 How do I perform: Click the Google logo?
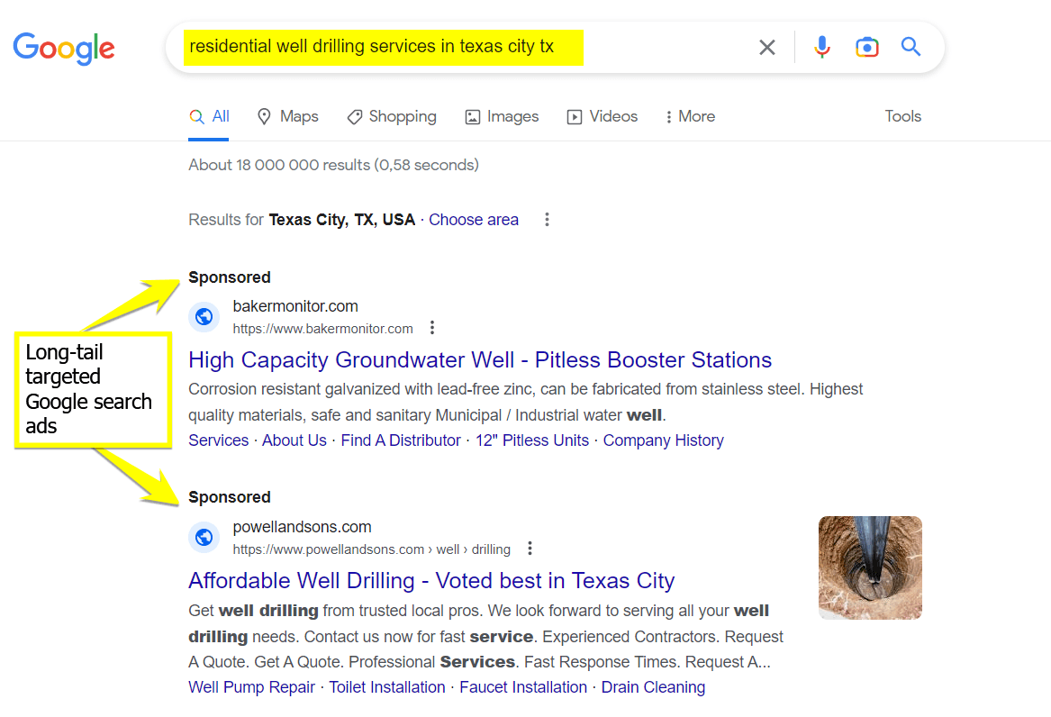(64, 49)
